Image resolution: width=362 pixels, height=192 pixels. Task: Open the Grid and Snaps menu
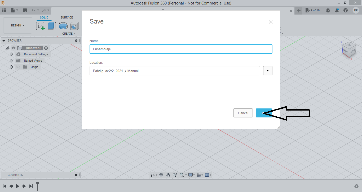[200, 175]
